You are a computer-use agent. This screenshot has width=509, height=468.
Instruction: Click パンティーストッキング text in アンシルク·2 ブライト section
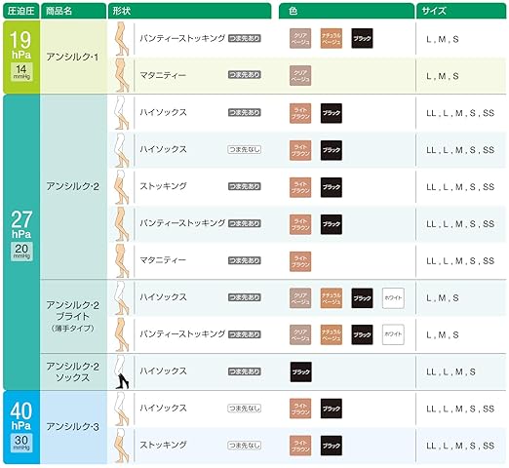[182, 333]
